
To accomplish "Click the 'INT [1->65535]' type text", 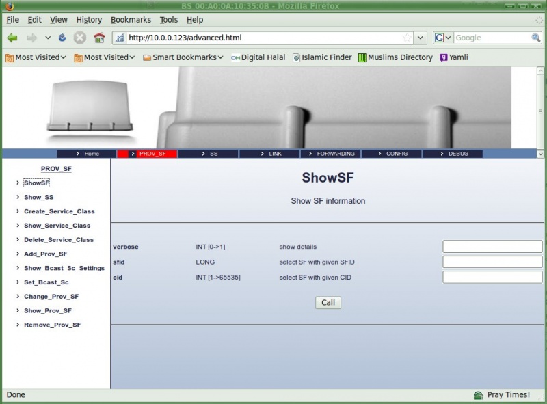I will 218,278.
